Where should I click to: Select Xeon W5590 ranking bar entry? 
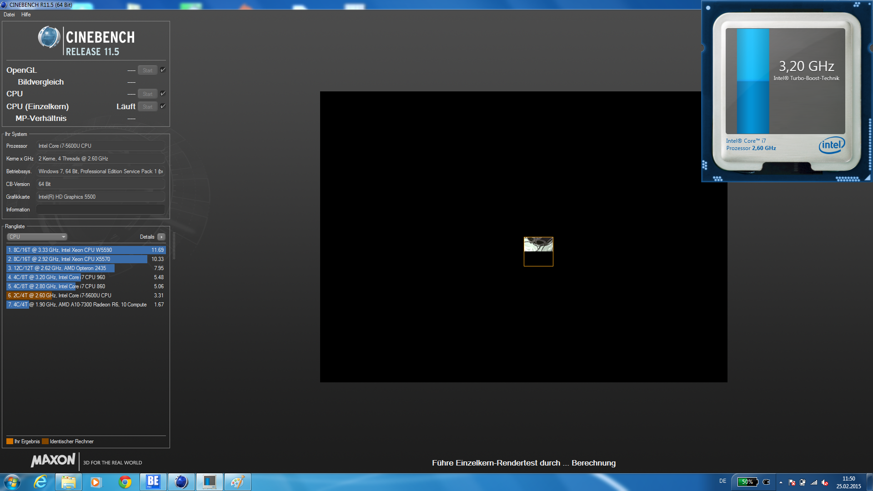point(85,250)
